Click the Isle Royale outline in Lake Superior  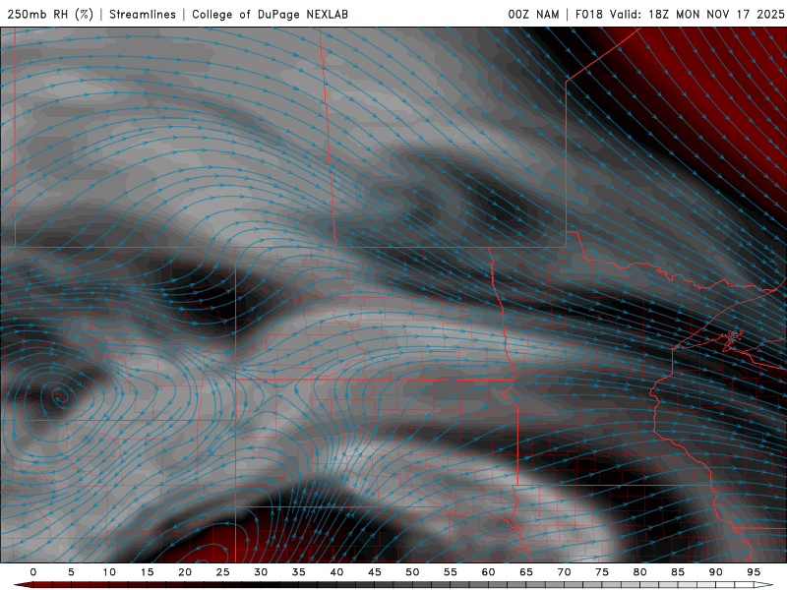tap(732, 337)
